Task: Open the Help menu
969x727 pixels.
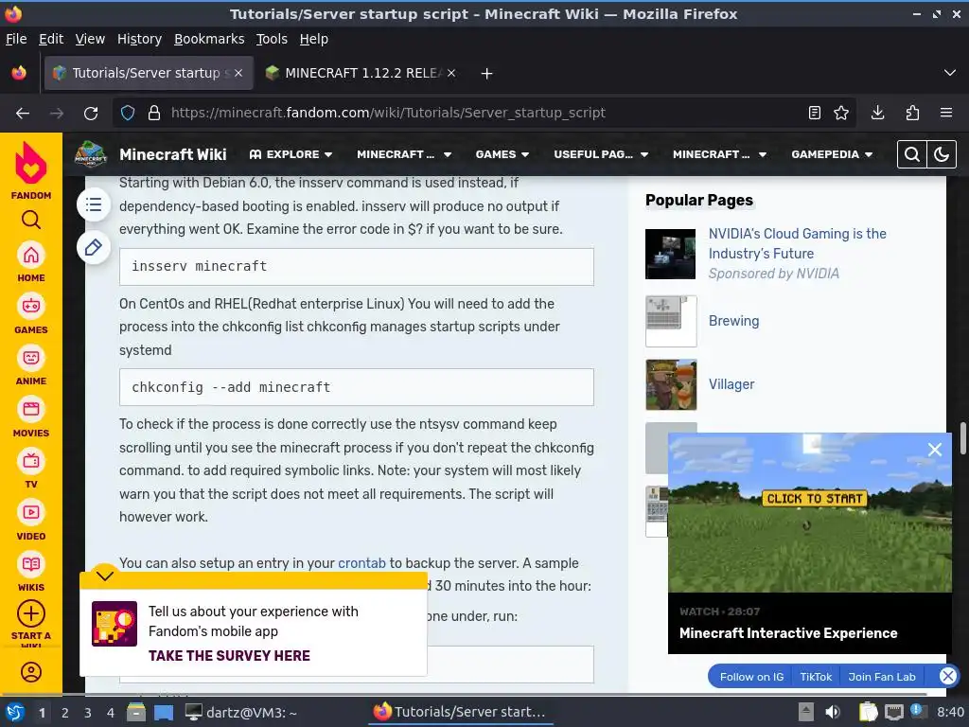Action: pyautogui.click(x=314, y=39)
